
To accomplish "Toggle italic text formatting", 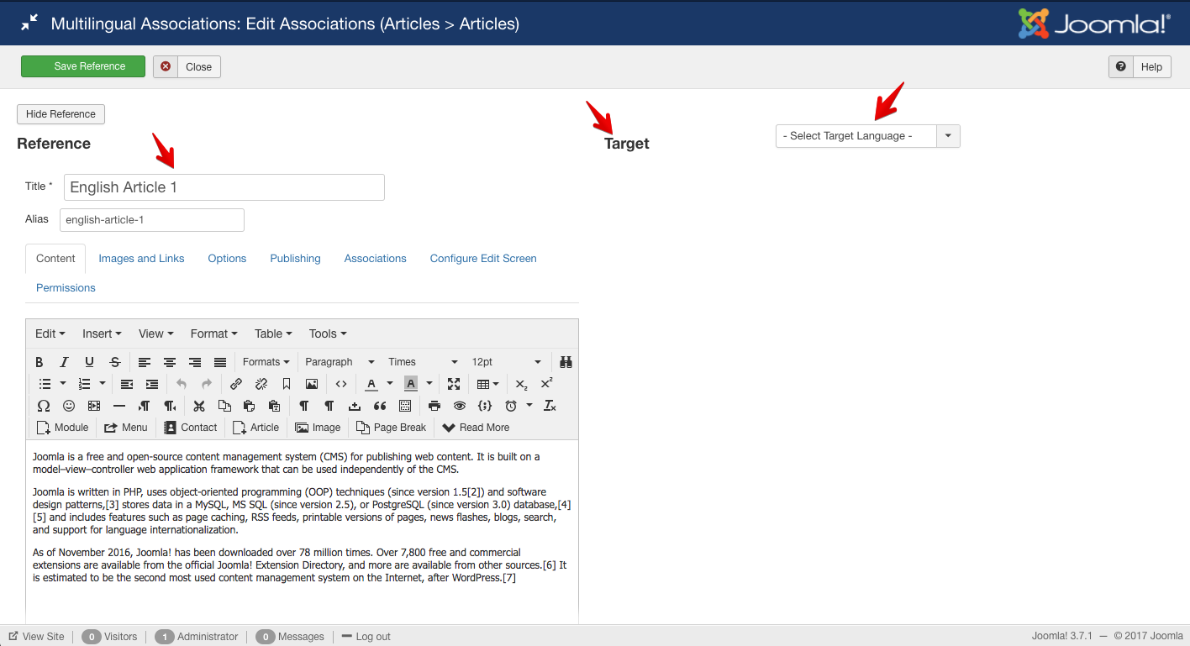I will pos(64,362).
